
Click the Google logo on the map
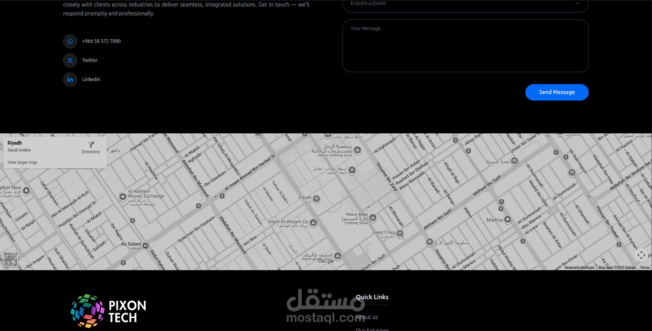click(x=326, y=261)
